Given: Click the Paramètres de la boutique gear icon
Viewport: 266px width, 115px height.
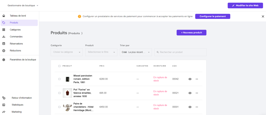Looking at the screenshot, I should (4, 60).
